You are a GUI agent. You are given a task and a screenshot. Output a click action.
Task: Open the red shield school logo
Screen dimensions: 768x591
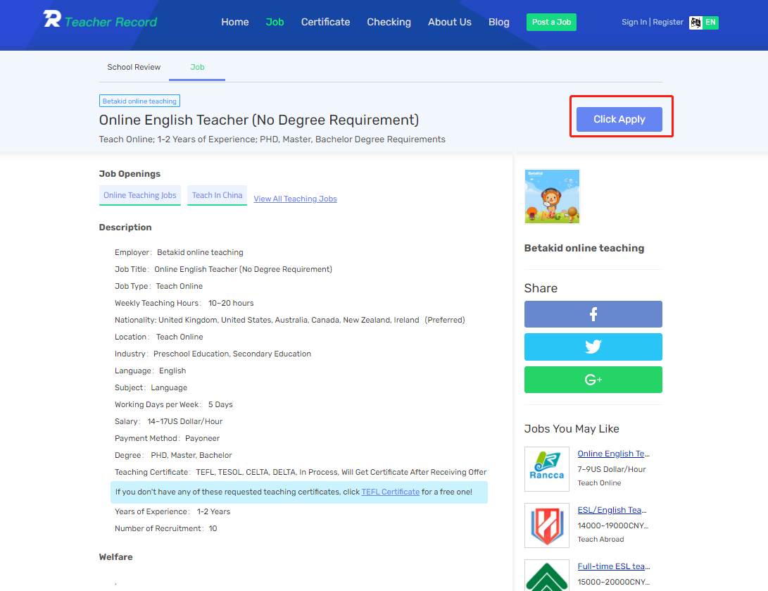pyautogui.click(x=547, y=525)
